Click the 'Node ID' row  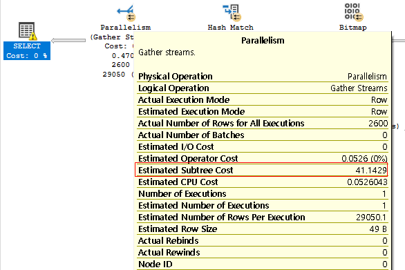263,264
